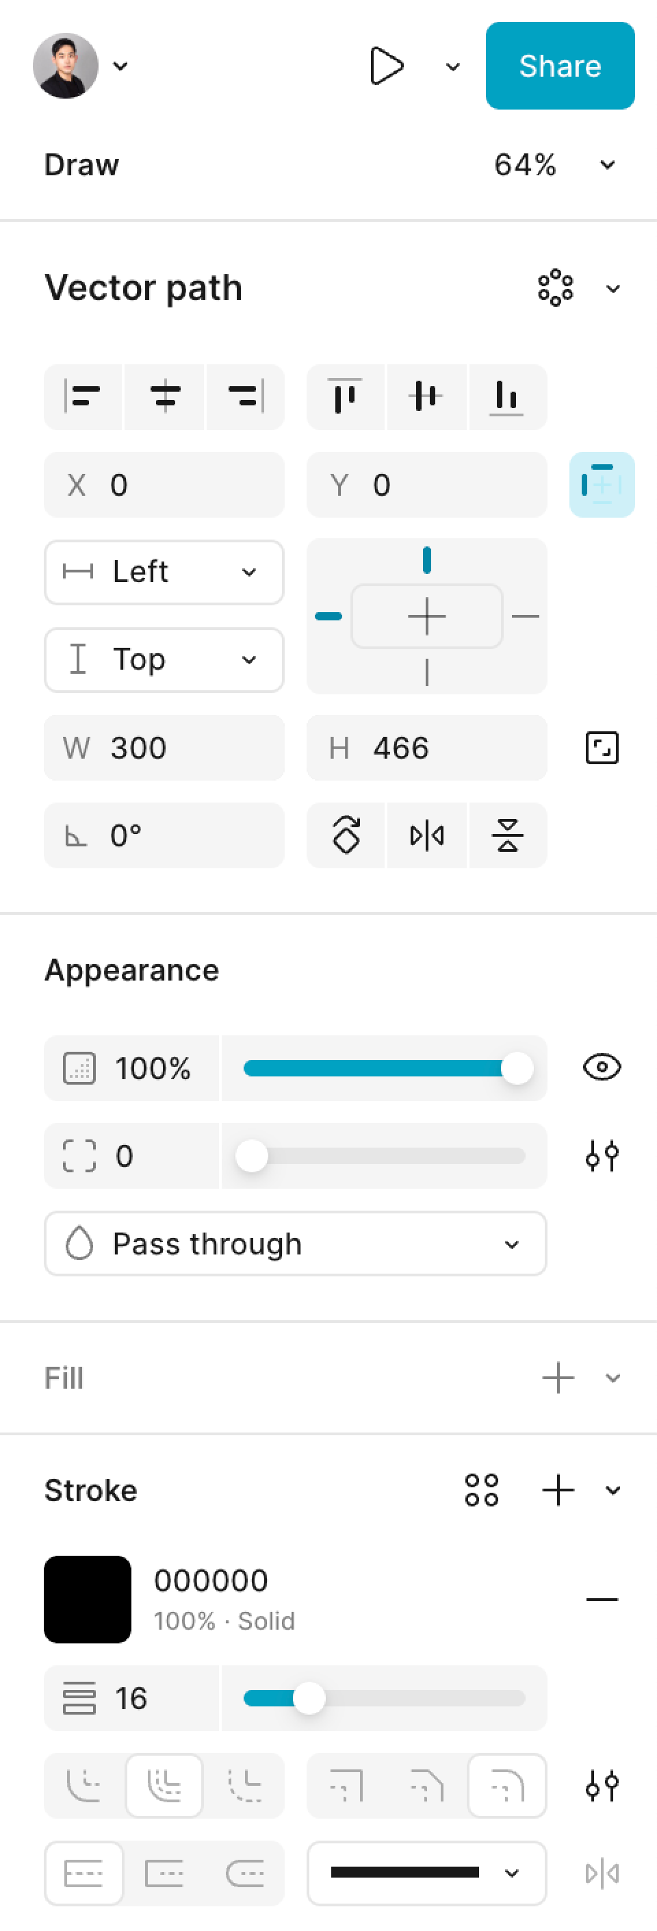Viewport: 657px width, 1931px height.
Task: Flip the vector path vertically
Action: click(x=507, y=835)
